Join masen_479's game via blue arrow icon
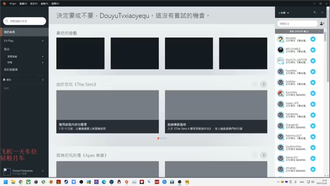330x186 pixels. (x=313, y=104)
